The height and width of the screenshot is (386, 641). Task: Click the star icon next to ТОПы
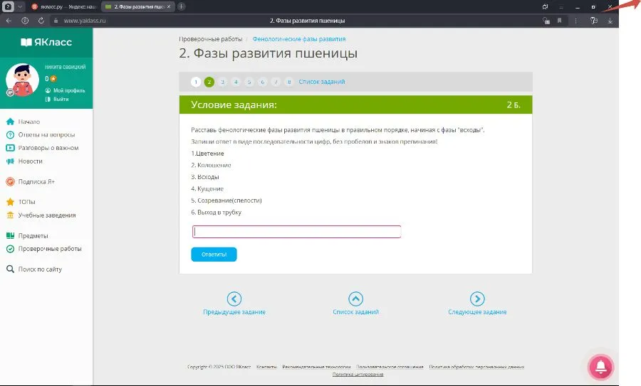pos(10,202)
